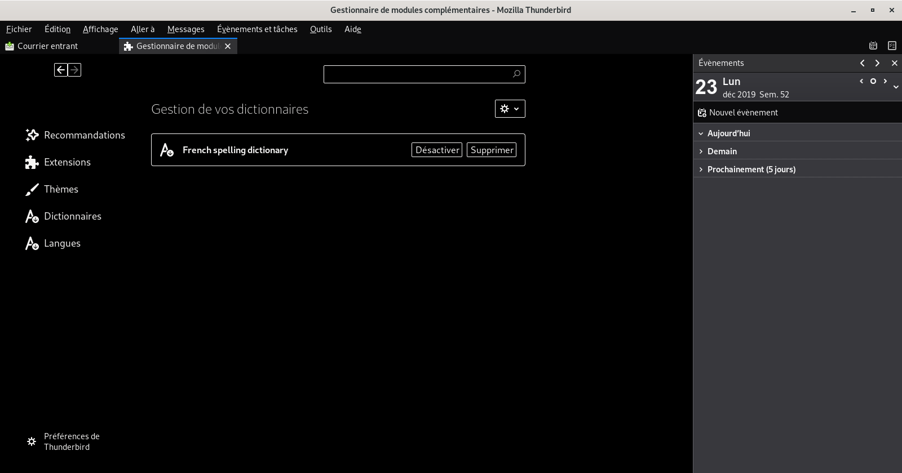Select the Dictionnaires category

pos(64,216)
